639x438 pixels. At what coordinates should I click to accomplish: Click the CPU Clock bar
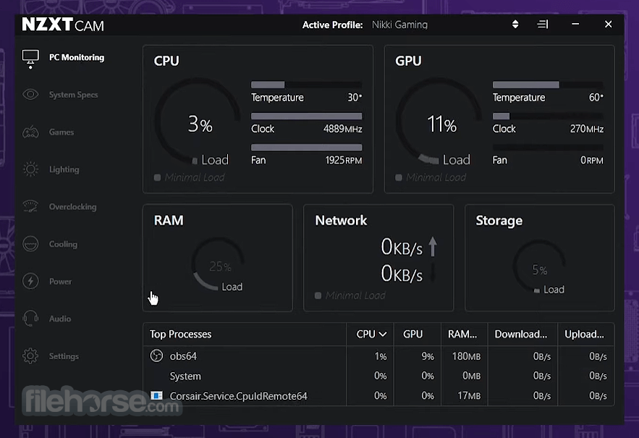(306, 117)
